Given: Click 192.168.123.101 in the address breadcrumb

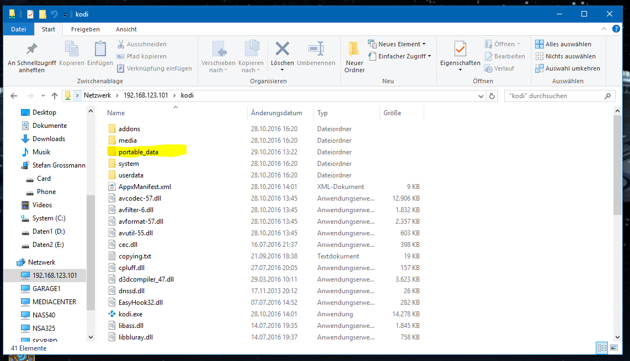Looking at the screenshot, I should click(x=146, y=95).
